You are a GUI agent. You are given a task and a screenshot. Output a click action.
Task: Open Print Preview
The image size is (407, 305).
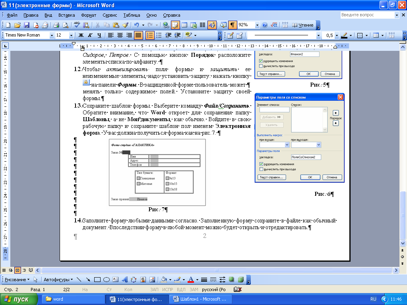(x=66, y=25)
